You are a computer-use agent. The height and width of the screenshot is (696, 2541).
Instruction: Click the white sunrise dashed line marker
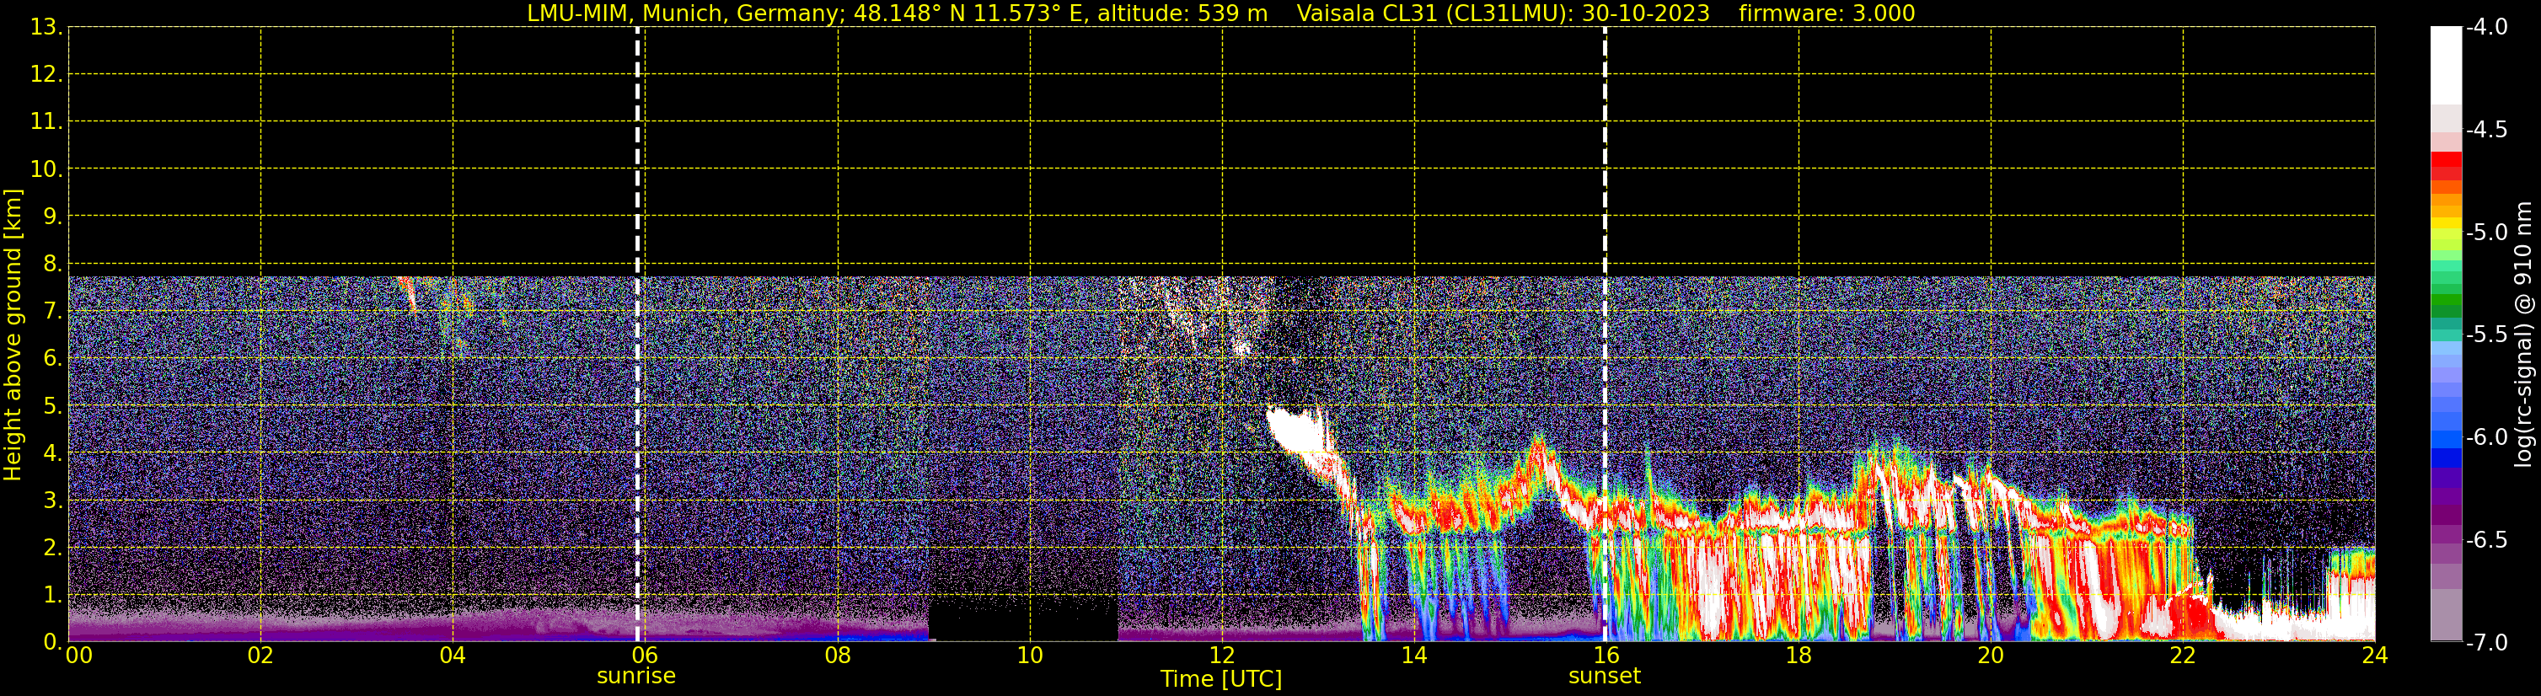click(637, 335)
